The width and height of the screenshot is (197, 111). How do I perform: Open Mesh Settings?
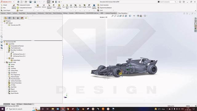(59, 6)
